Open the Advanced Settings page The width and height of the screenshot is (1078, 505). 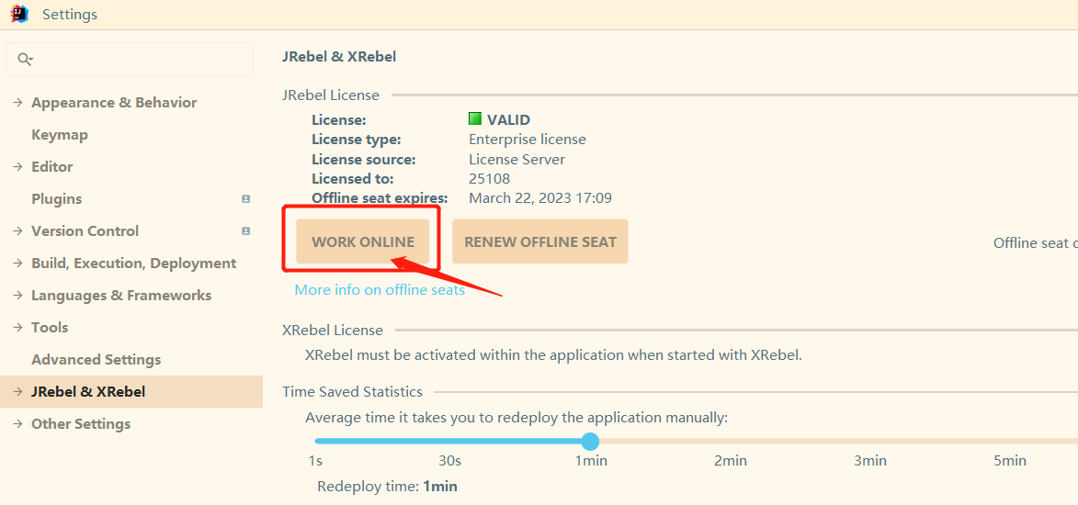(96, 360)
